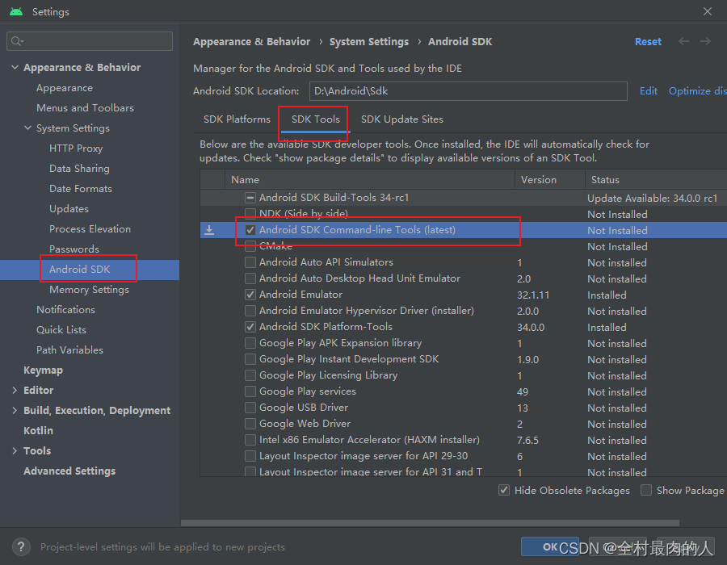Open Memory Settings page
Viewport: 727px width, 565px height.
point(89,290)
